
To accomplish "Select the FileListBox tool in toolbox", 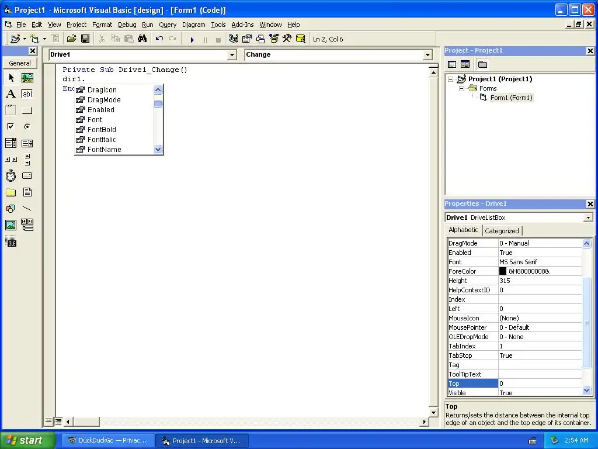I will tap(27, 192).
